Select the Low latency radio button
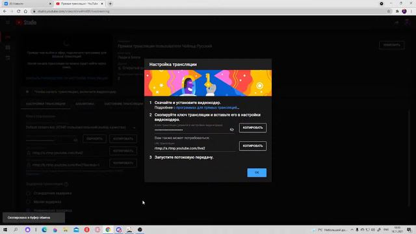416x234 pixels. click(x=29, y=202)
